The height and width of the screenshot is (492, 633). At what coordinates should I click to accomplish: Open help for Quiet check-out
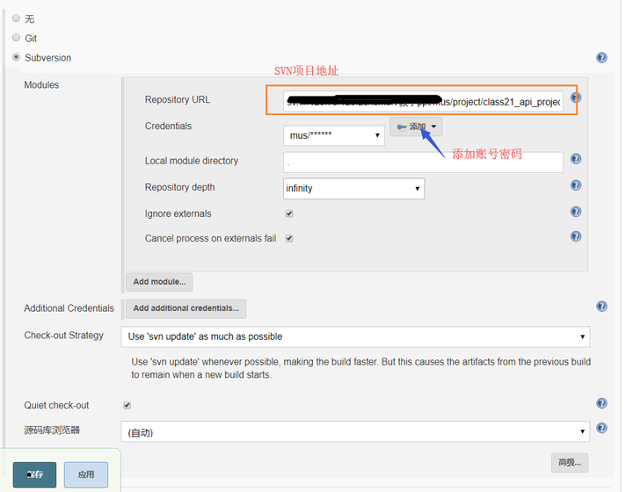[x=601, y=403]
